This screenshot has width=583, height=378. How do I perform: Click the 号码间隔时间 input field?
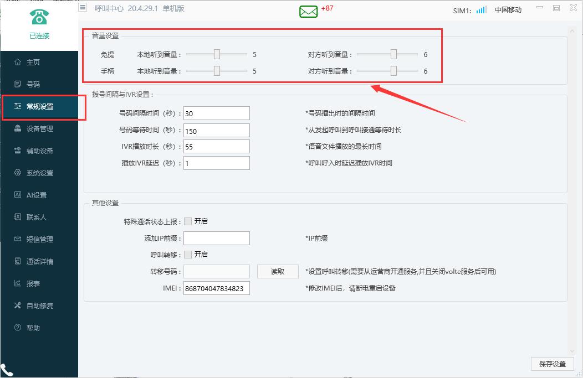click(x=217, y=113)
